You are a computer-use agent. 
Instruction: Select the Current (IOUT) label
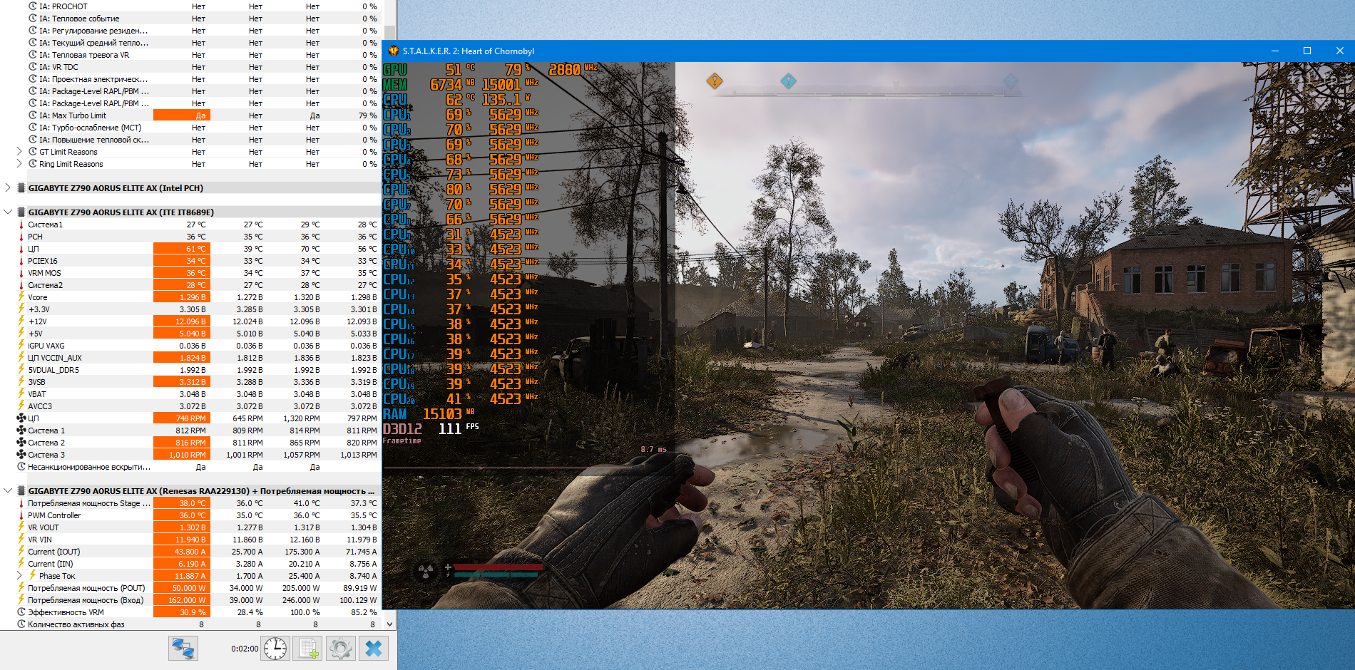click(54, 552)
